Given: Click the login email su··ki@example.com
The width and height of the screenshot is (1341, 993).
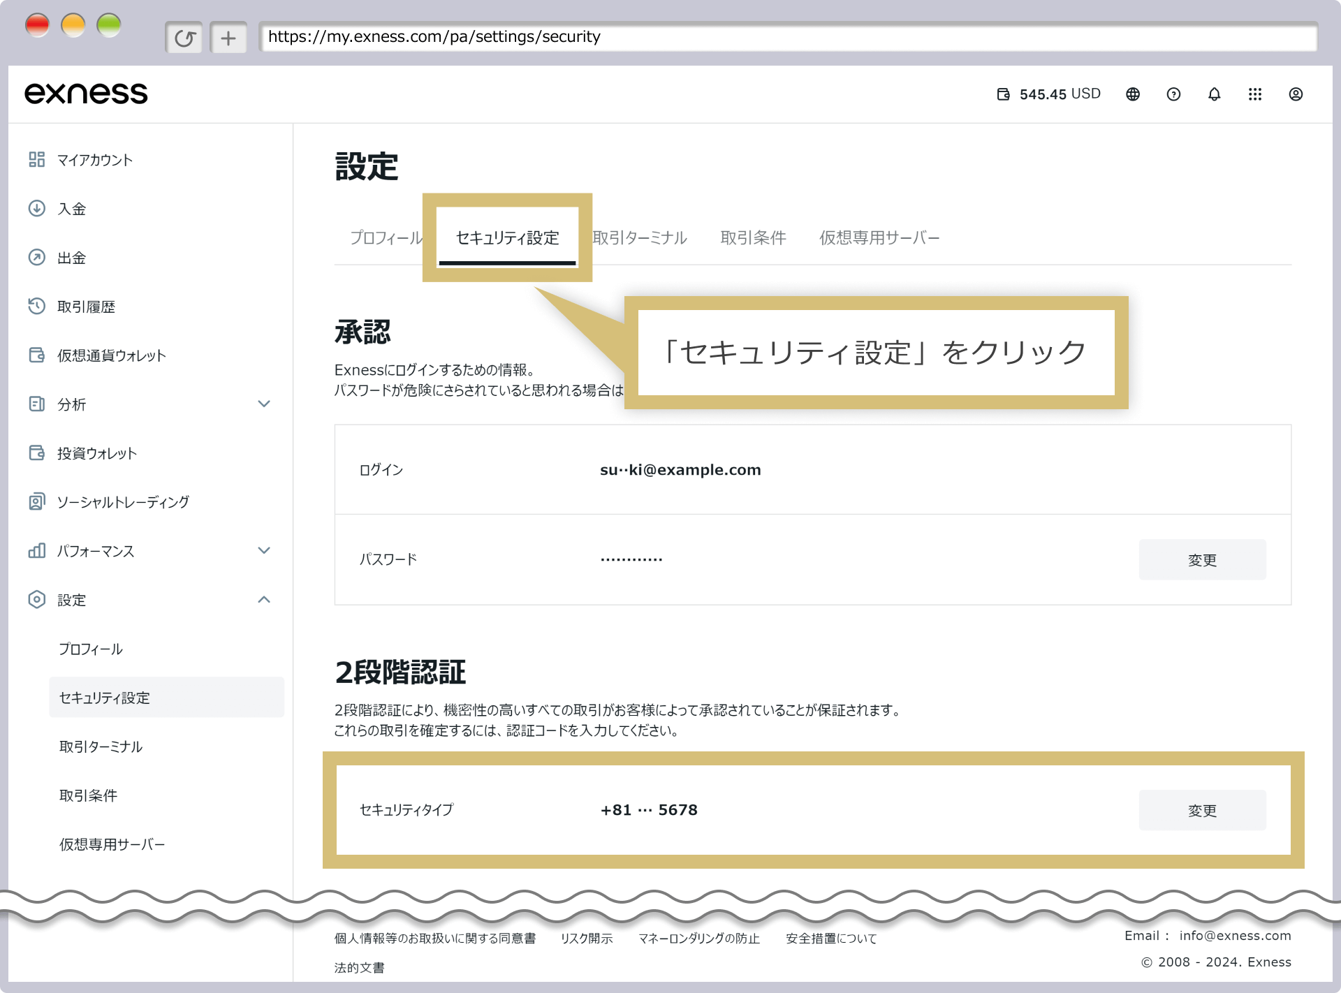Looking at the screenshot, I should point(680,470).
